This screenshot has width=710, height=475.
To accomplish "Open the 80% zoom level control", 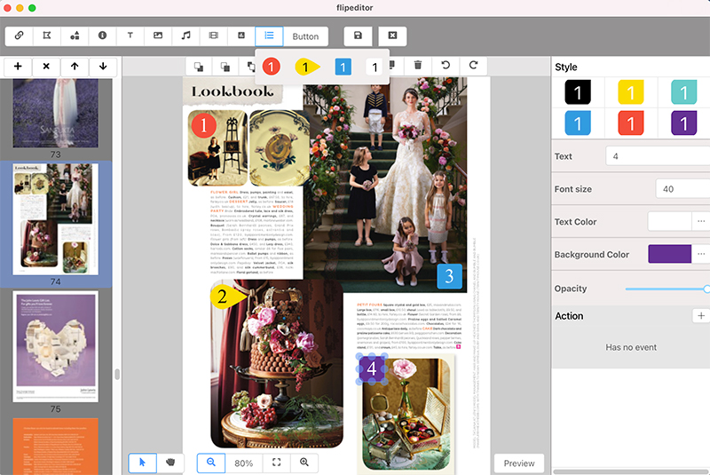I will (243, 463).
